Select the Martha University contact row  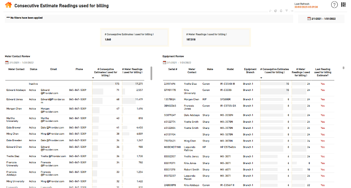coord(75,120)
